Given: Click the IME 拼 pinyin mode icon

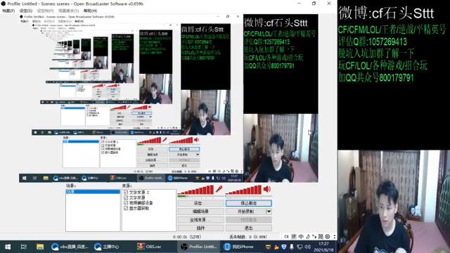Looking at the screenshot, I should click(x=294, y=237).
